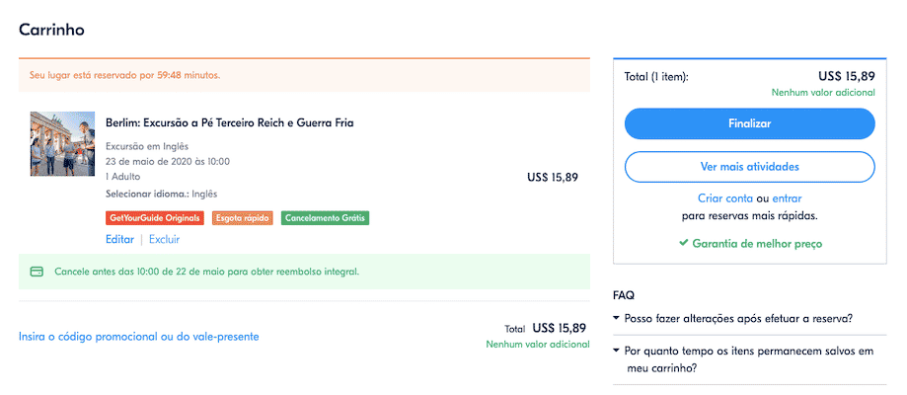The image size is (907, 395).
Task: Click the credit card icon in cancellation notice
Action: click(x=38, y=271)
